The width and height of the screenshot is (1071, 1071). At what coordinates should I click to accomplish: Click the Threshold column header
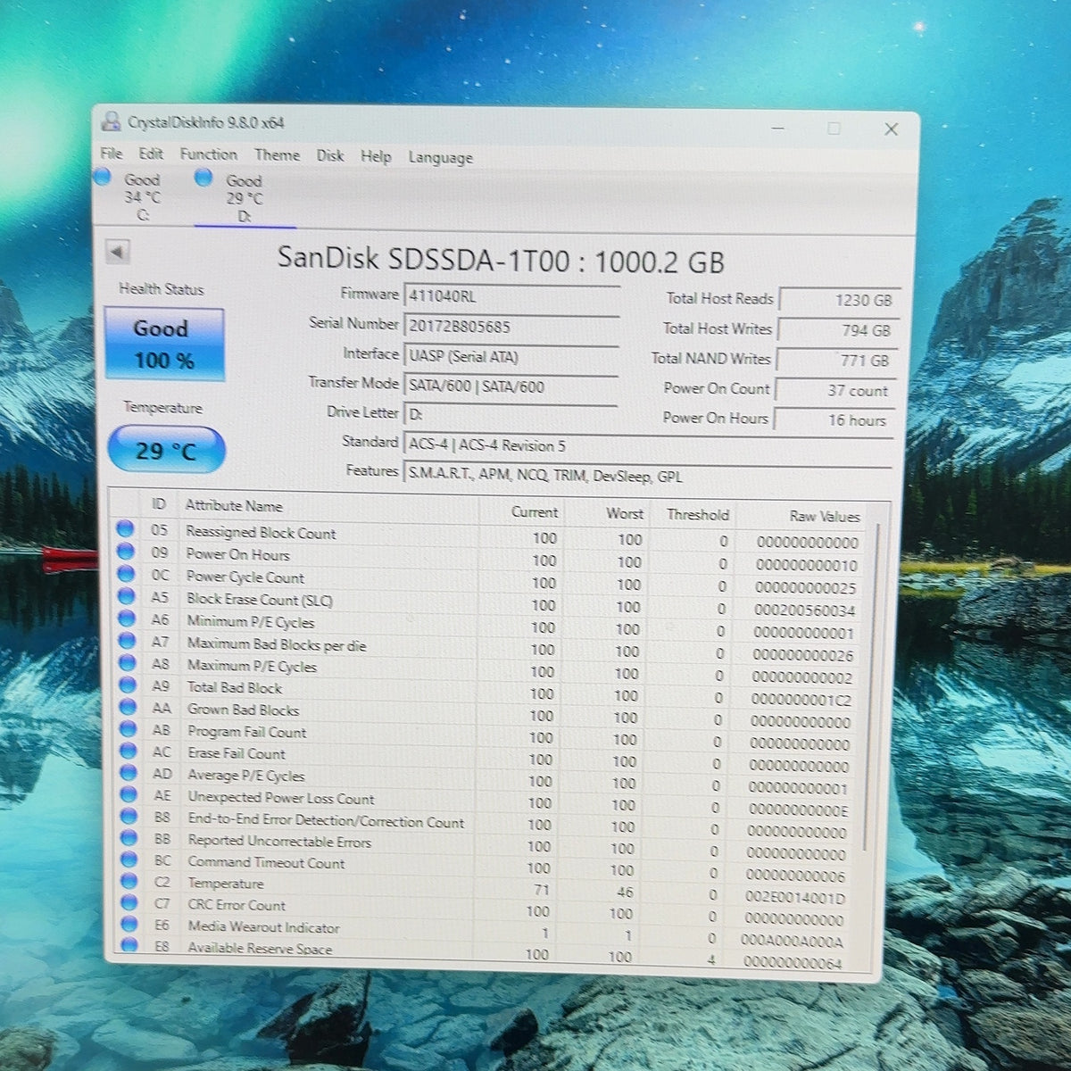(698, 514)
